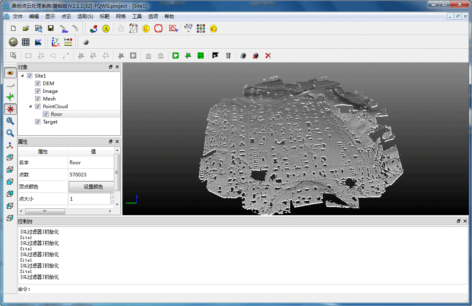Open the 网格 menu
The width and height of the screenshot is (472, 306).
[120, 17]
